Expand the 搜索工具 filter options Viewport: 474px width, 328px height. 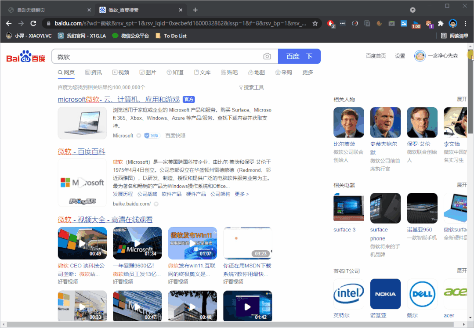[x=251, y=87]
